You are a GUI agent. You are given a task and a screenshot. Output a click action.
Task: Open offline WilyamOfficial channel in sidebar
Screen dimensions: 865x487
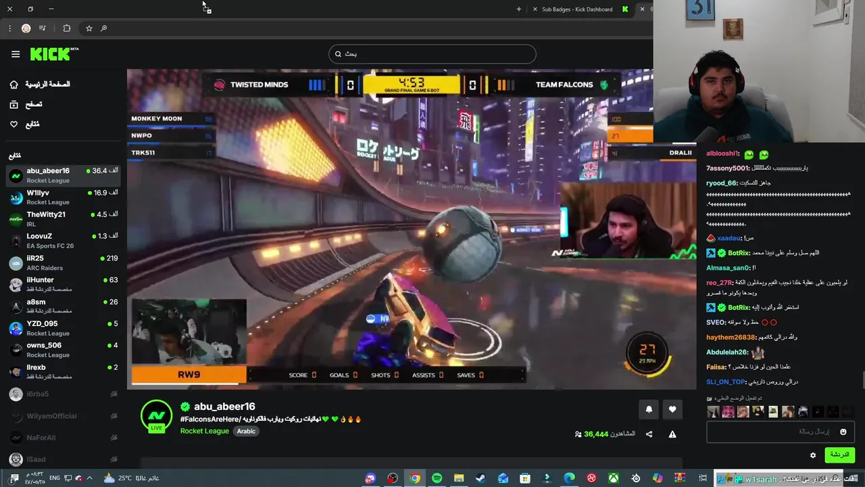[x=63, y=416]
